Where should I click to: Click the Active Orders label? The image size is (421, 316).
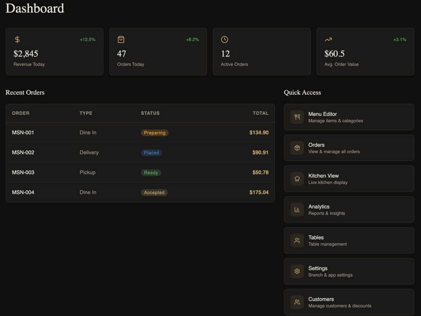click(x=234, y=64)
